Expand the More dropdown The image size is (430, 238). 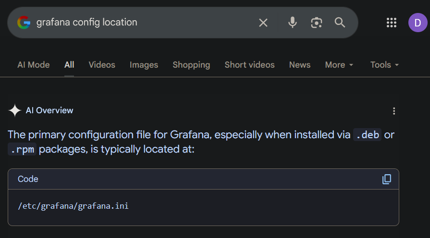coord(339,65)
